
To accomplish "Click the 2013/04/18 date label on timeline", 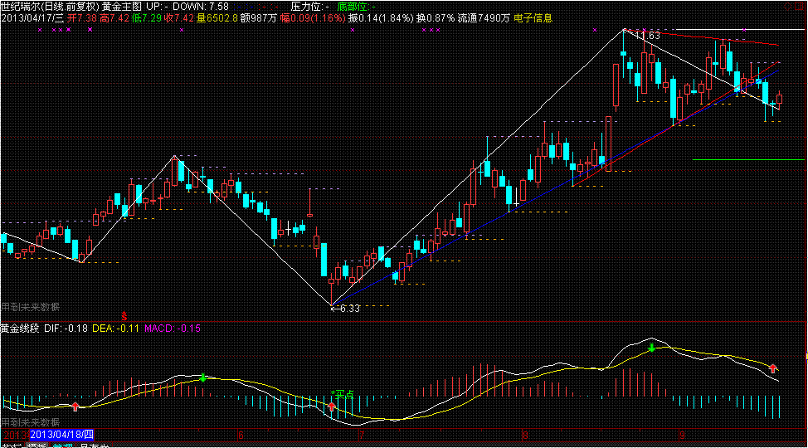I will [62, 434].
